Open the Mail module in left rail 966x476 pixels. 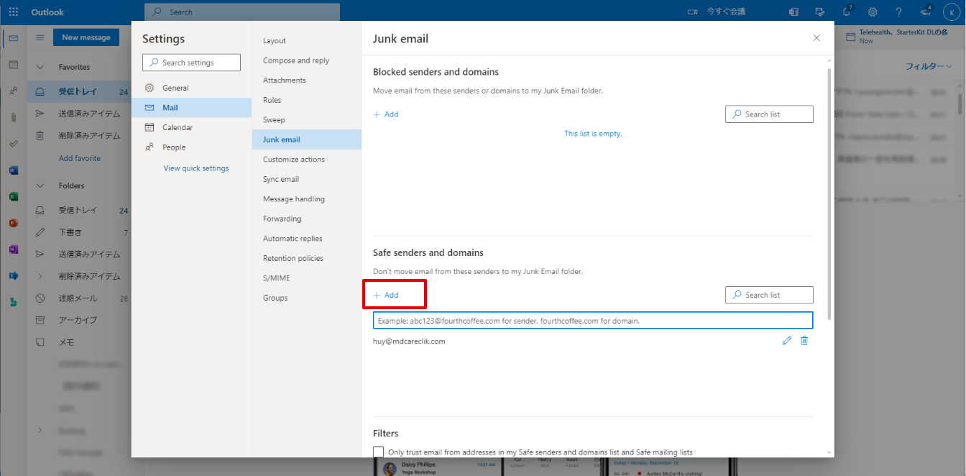[x=13, y=38]
